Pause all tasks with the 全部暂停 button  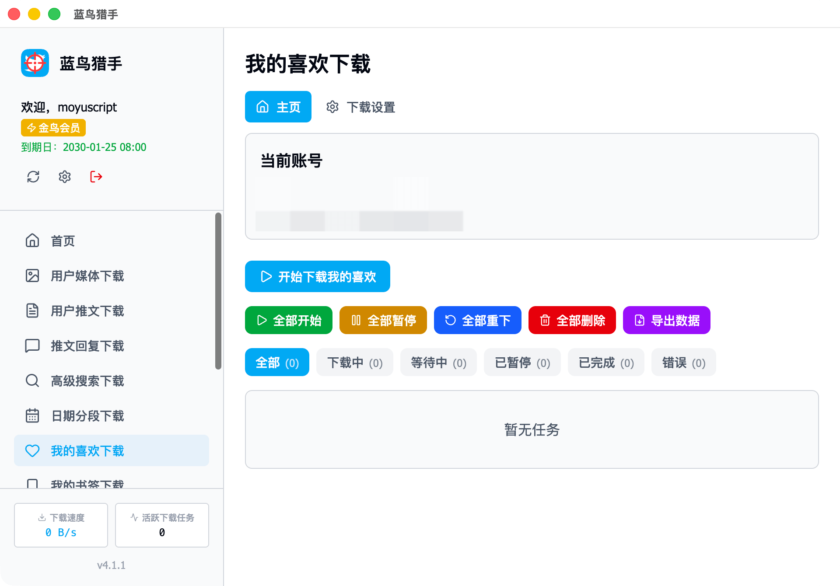pos(383,321)
